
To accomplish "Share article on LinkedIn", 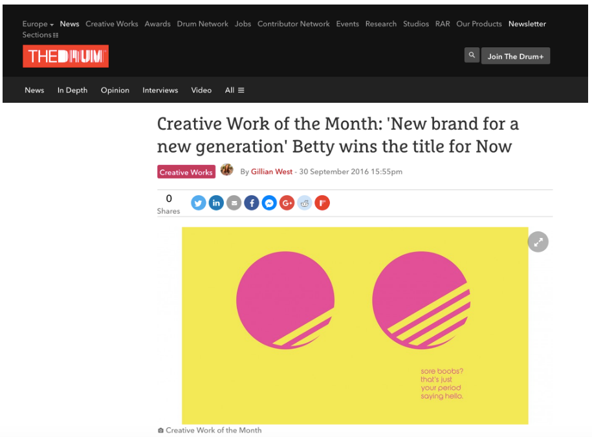I will tap(216, 203).
